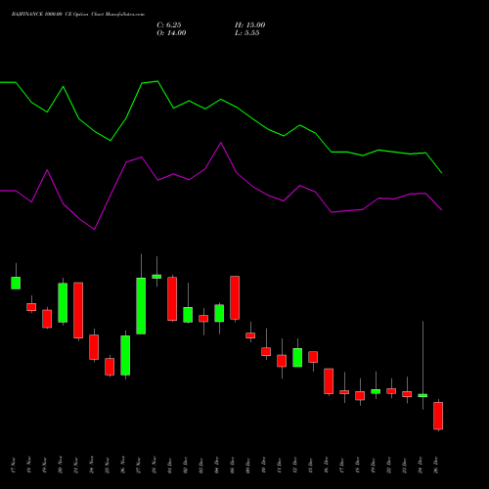This screenshot has width=489, height=489.
Task: Click the 27 Nov date label
Action: click(139, 466)
